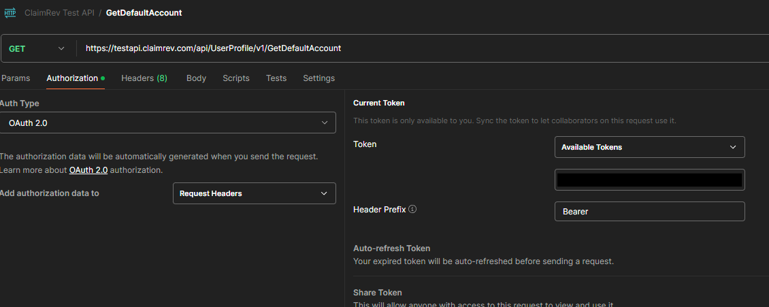Click the HTTP request type icon
Image resolution: width=769 pixels, height=307 pixels.
pyautogui.click(x=10, y=13)
